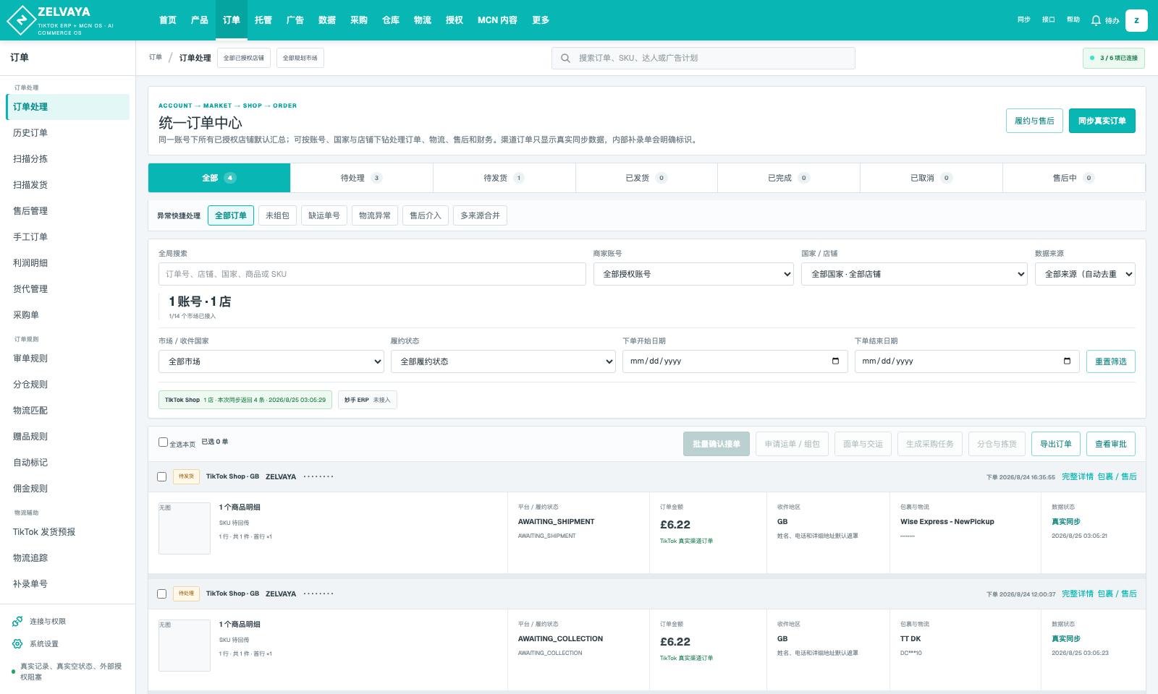Open MCN 内容 top menu
Screen dimensions: 1158x694
click(497, 20)
